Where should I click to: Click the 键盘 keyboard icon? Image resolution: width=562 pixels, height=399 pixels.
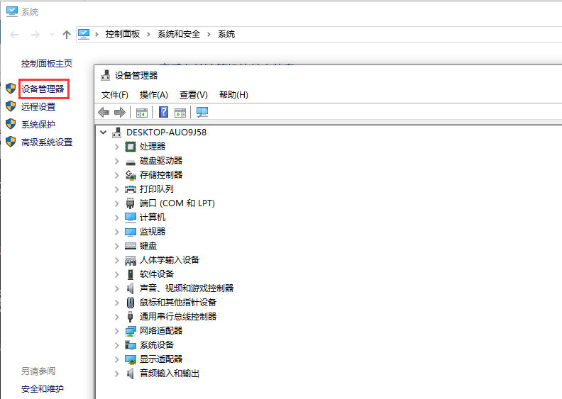click(x=131, y=246)
